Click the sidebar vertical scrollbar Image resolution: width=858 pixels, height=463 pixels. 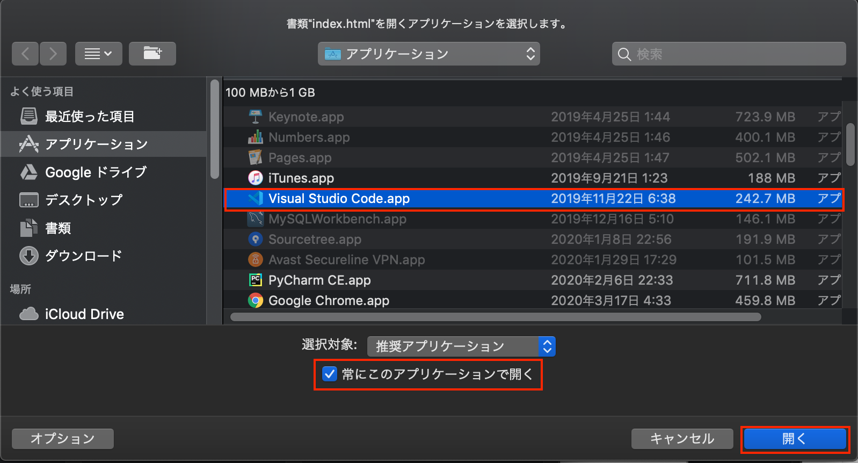click(x=215, y=129)
